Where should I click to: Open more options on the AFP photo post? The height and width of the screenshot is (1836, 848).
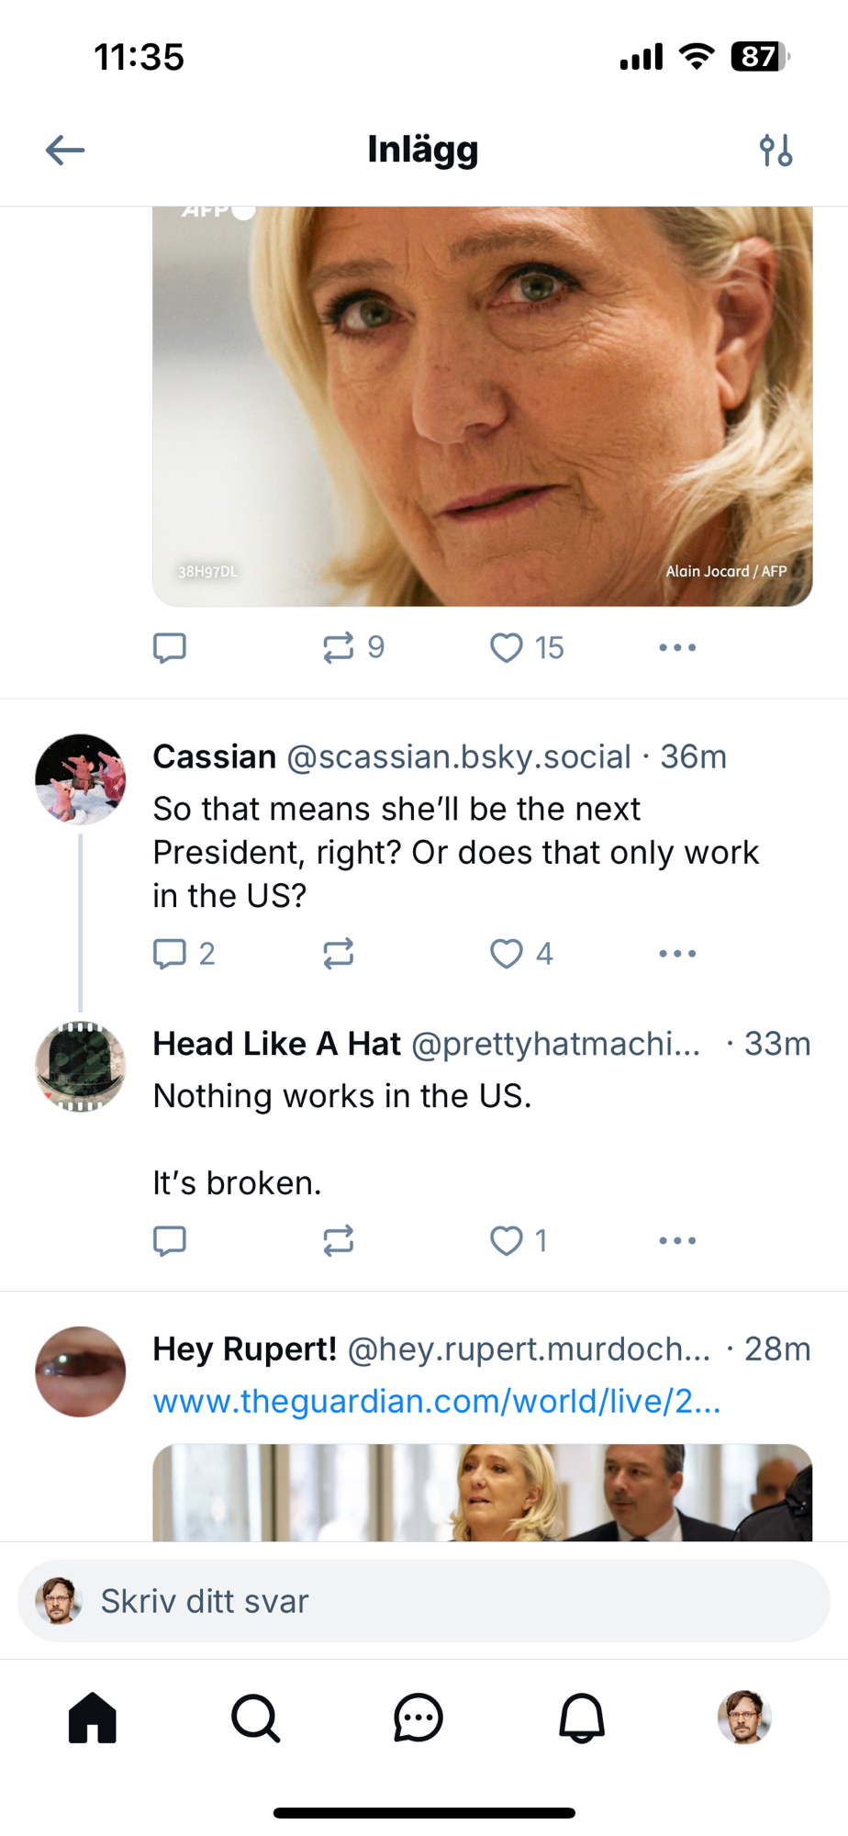pos(677,648)
